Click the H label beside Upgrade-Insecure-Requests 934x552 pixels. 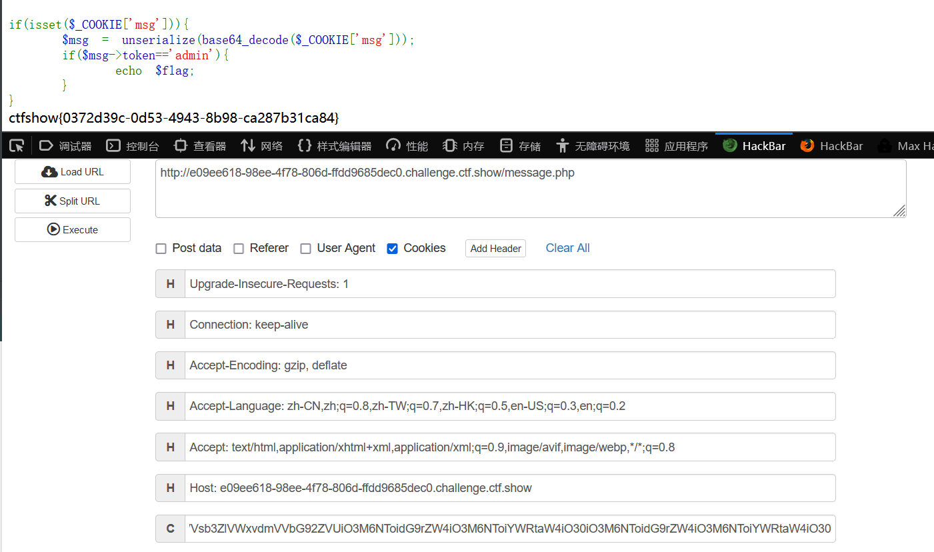[x=171, y=284]
